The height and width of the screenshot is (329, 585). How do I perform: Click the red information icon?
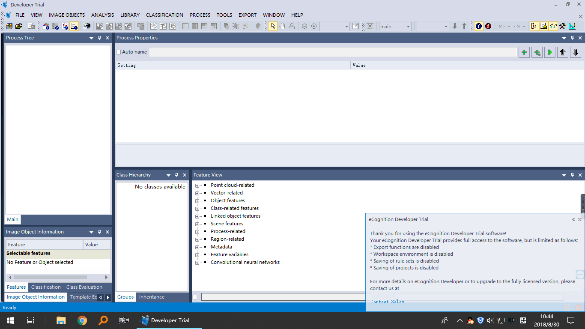pos(488,26)
